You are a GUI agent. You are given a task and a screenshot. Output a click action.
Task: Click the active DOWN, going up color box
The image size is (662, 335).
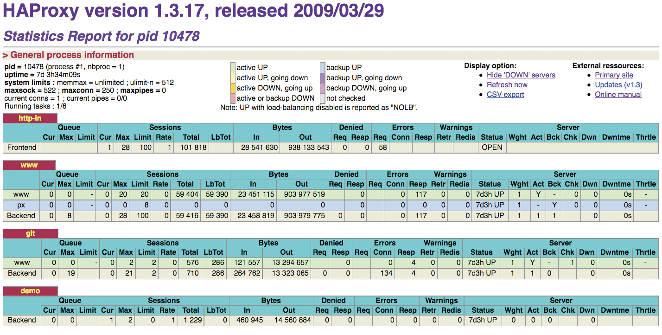click(233, 88)
